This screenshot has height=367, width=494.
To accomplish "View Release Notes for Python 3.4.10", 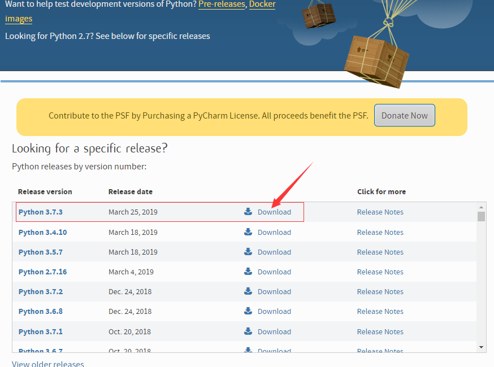I will 380,232.
